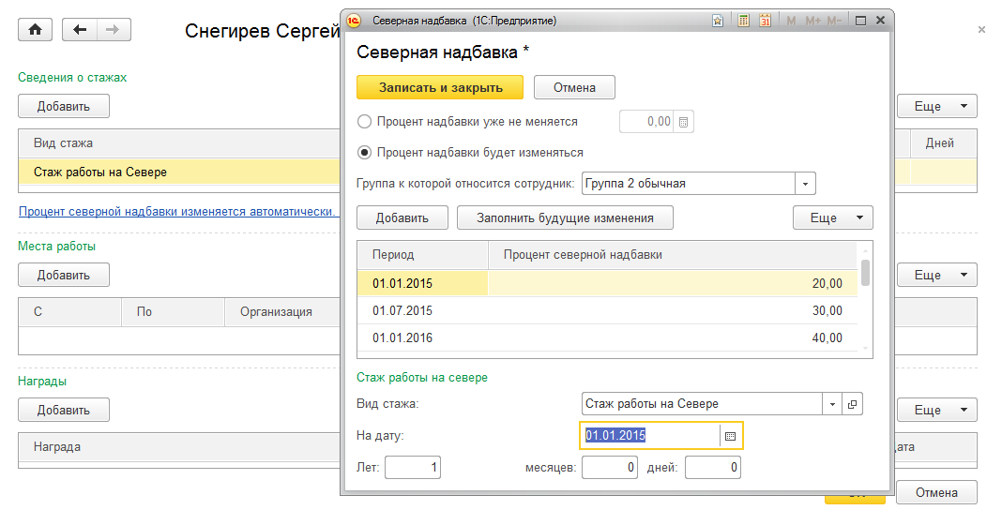
Task: Add to favorites via star icon
Action: [718, 20]
